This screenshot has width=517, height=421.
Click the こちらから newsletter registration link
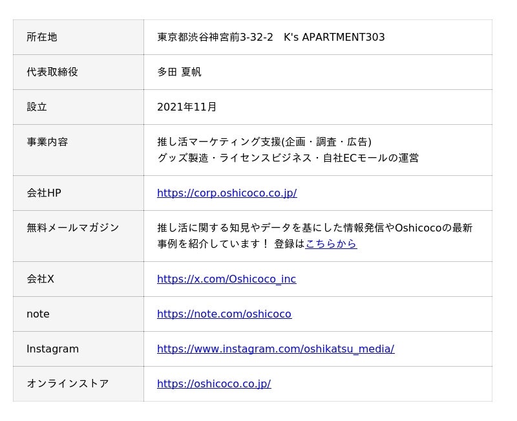331,244
